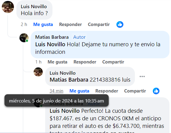This screenshot has height=133, width=171.
Task: Click Responder under Matias Barbara's first reply
Action: pos(85,62)
